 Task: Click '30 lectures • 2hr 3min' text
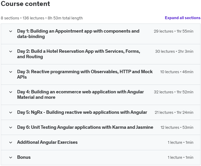coord(174,51)
